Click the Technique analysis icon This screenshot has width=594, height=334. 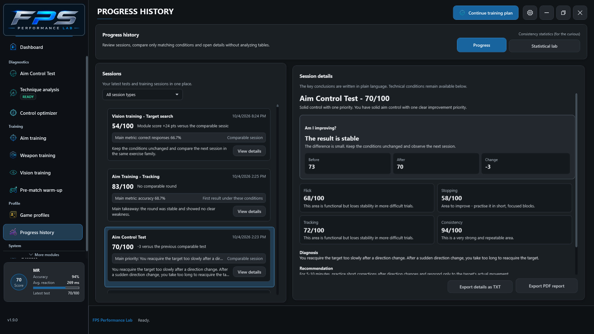coord(13,92)
